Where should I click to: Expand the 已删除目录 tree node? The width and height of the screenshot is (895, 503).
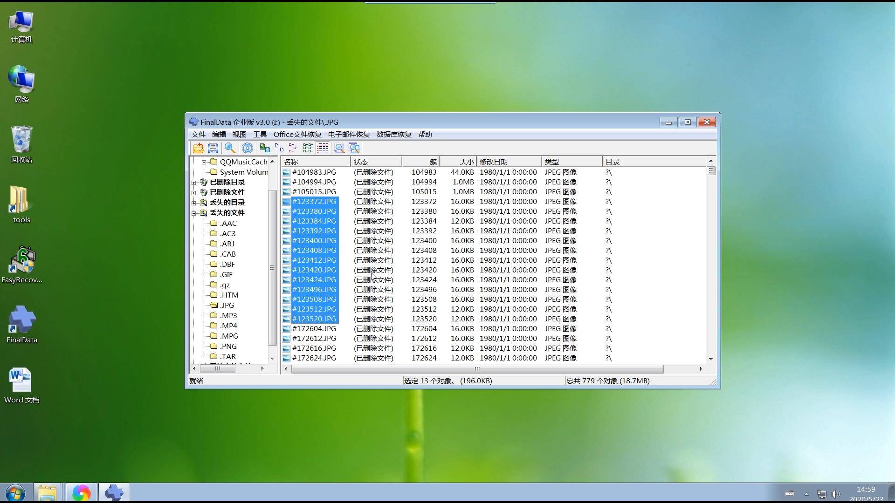(x=194, y=182)
